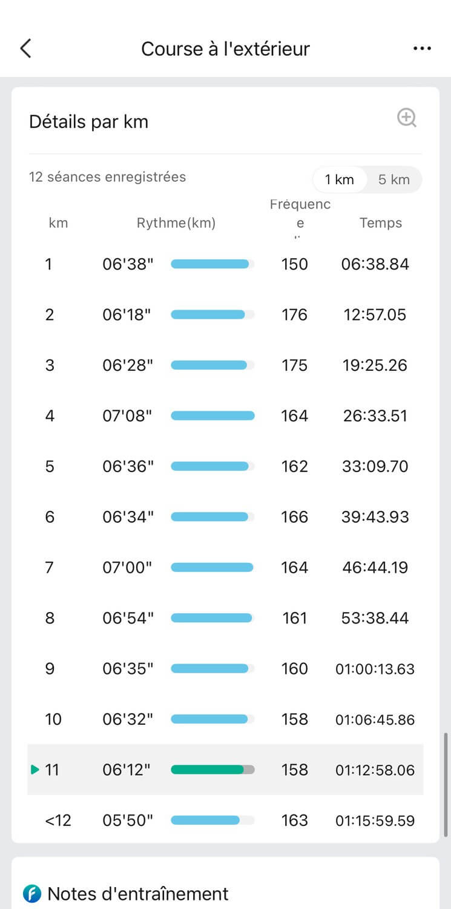The height and width of the screenshot is (909, 451).
Task: Select the km 1 split row
Action: [225, 264]
